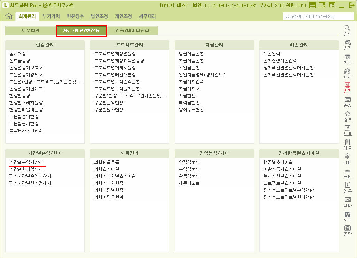This screenshot has height=258, width=357.
Task: Open 프로젝트별누적손익현황
Action: coord(117,82)
